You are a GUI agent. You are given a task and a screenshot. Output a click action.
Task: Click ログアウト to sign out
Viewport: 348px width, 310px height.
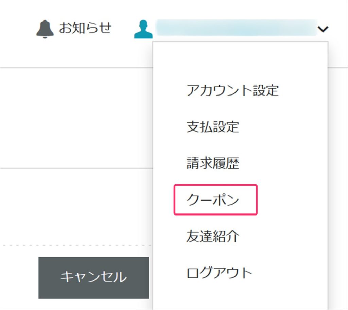pyautogui.click(x=219, y=273)
